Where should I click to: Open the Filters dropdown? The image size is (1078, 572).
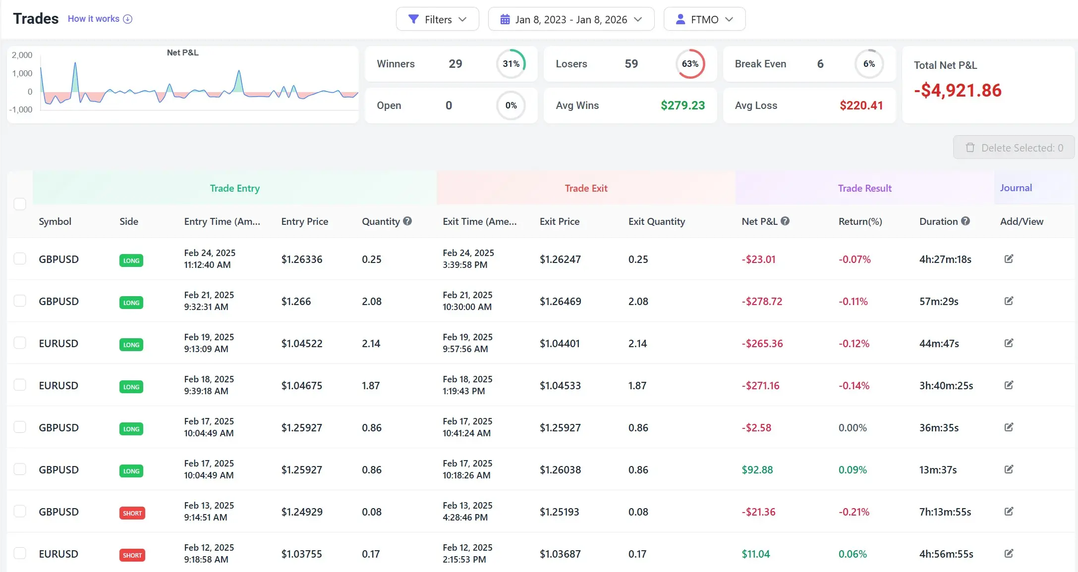point(437,19)
